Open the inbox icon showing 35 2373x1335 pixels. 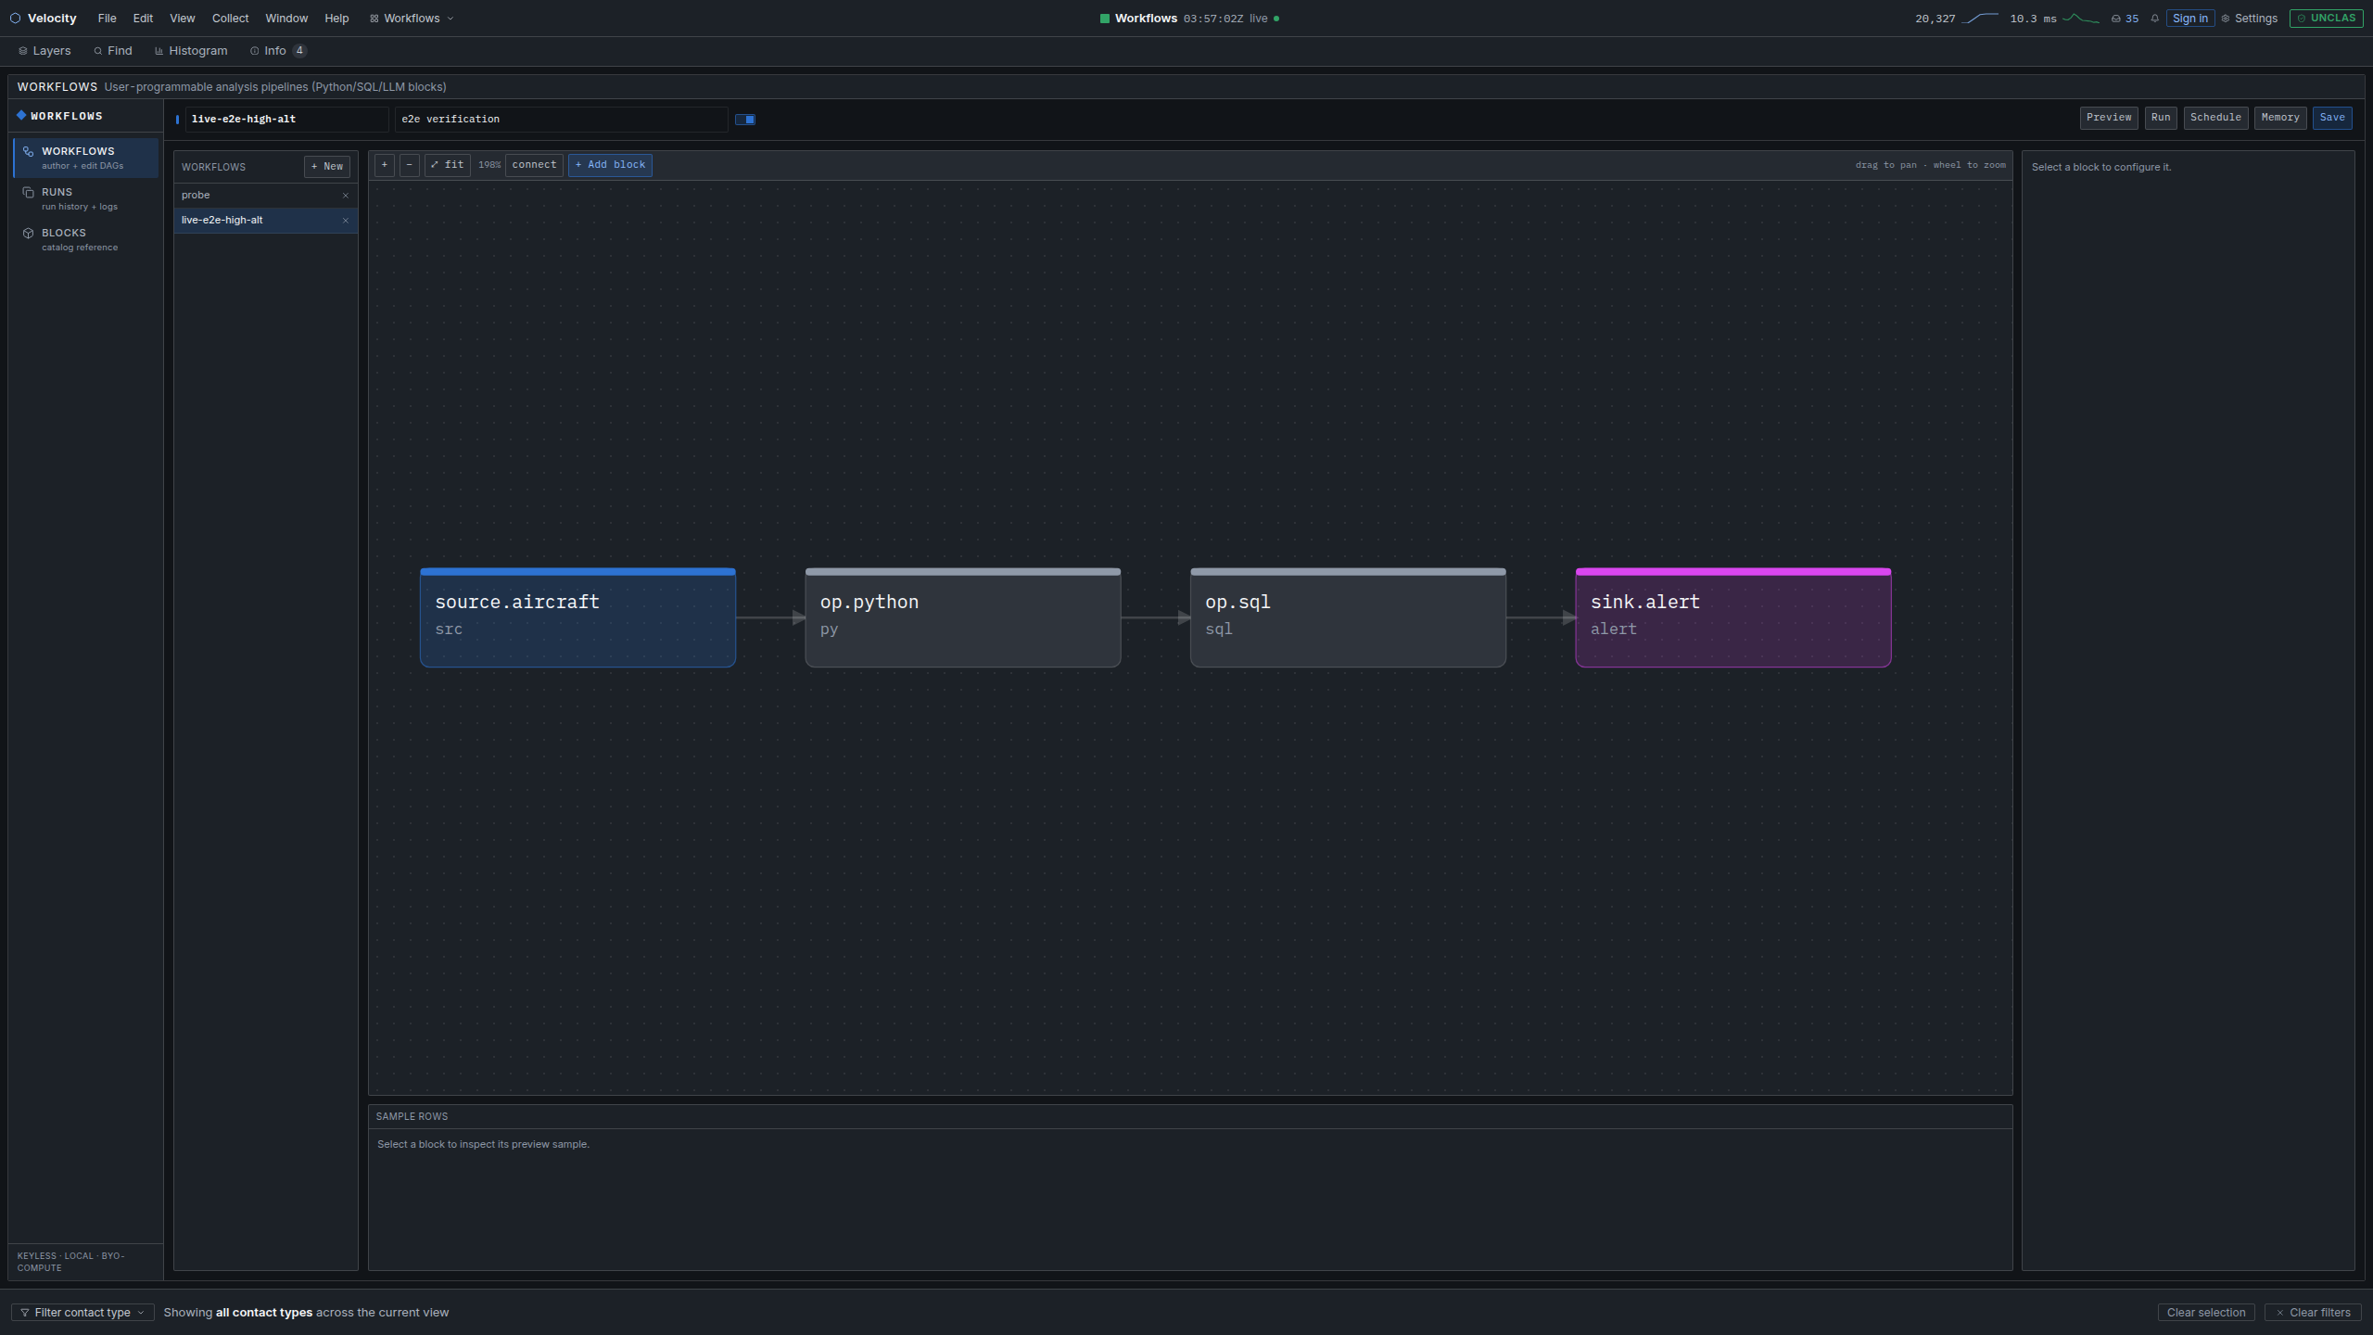pyautogui.click(x=2125, y=19)
